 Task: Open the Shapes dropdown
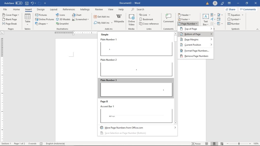click(x=42, y=24)
